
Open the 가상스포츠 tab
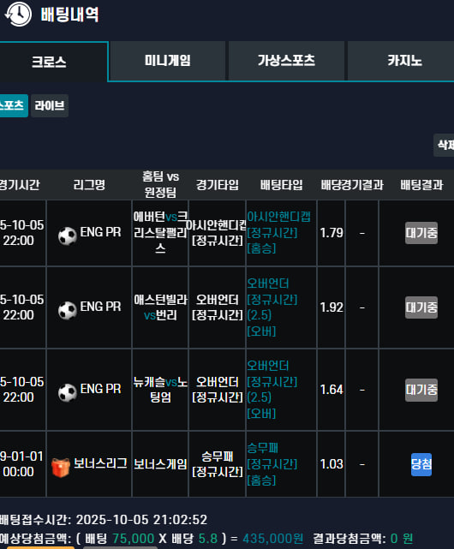click(286, 61)
